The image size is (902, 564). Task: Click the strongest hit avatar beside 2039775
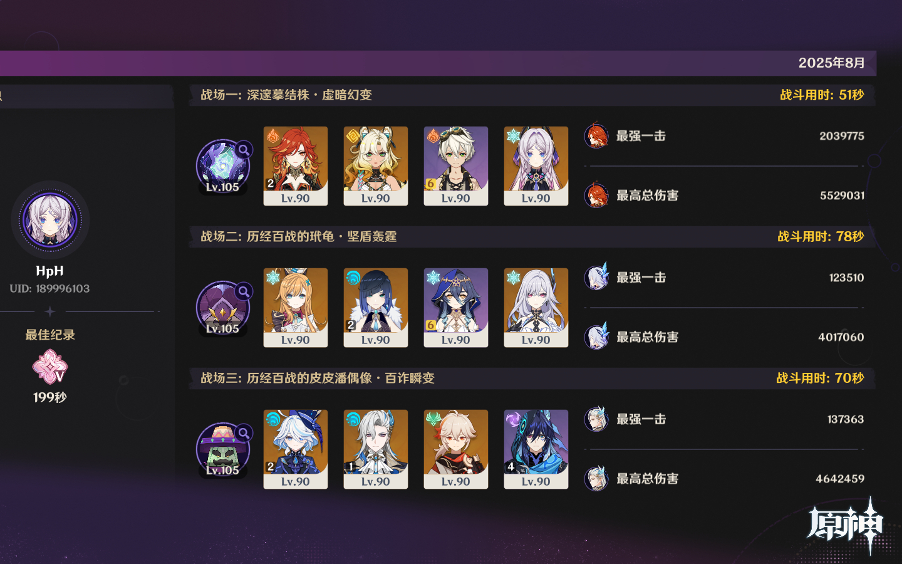point(596,136)
